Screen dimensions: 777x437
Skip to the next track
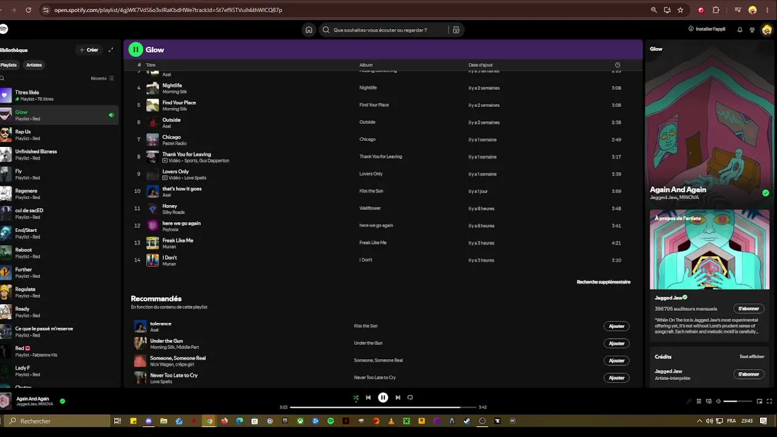click(398, 398)
